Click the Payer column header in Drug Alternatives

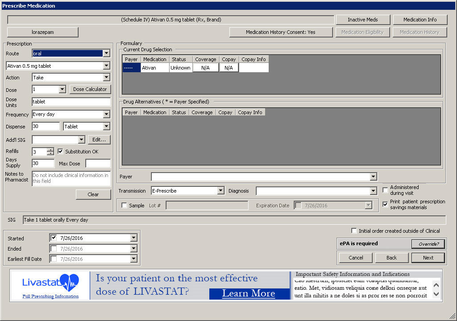[131, 112]
